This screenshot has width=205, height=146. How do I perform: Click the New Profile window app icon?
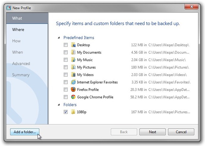click(9, 8)
